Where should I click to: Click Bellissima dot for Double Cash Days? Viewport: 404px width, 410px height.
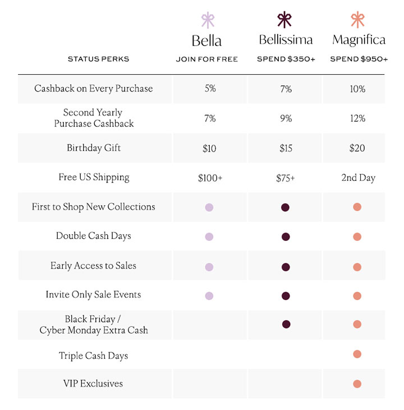tap(286, 236)
